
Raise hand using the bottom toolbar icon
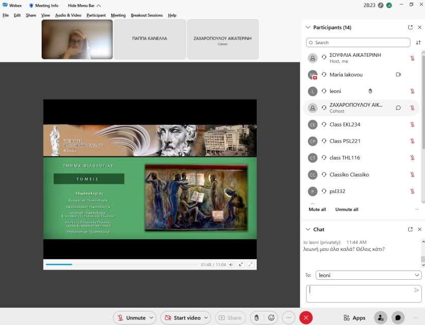coord(257,318)
